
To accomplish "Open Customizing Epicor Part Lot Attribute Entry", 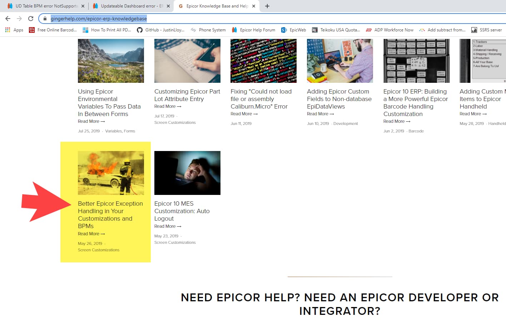I will click(187, 95).
